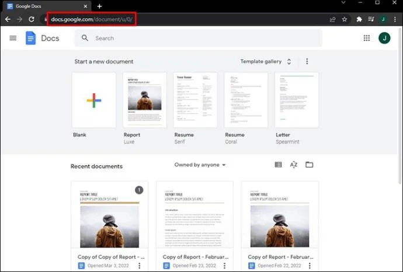Open the Google account avatar on the Docs page
This screenshot has width=403, height=272.
click(384, 38)
